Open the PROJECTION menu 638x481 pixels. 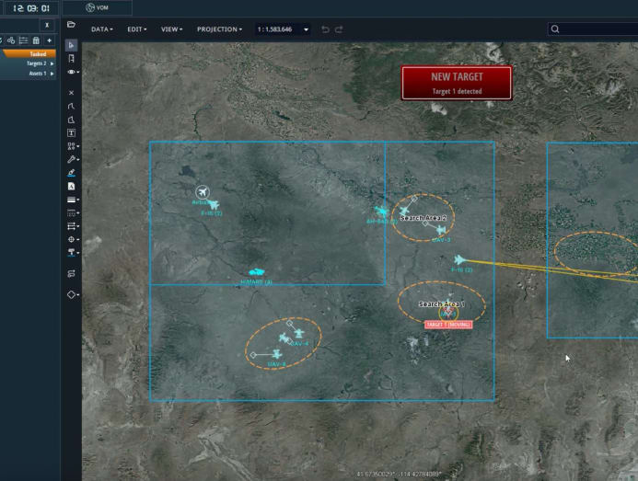point(221,29)
